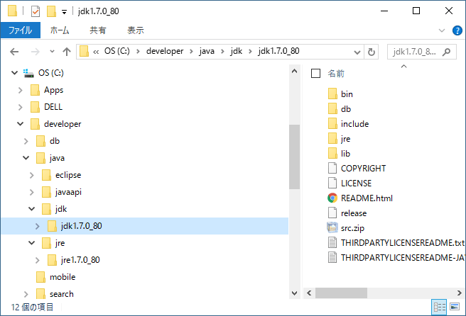This screenshot has height=316, width=466.
Task: Expand the ribbon with chevron arrow
Action: (441, 30)
